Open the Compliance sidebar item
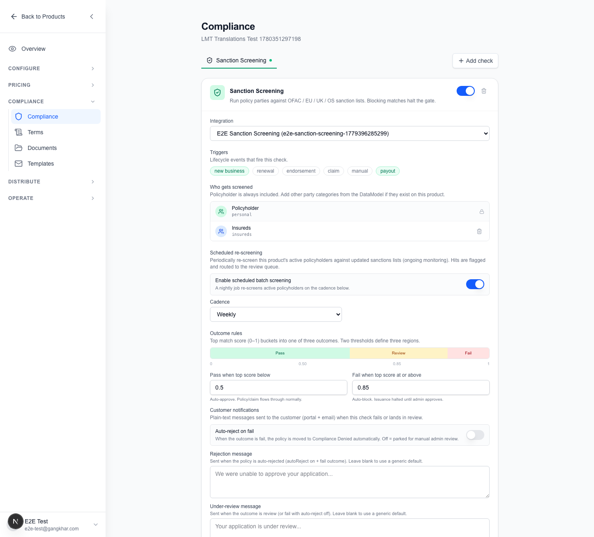This screenshot has width=594, height=537. click(56, 116)
